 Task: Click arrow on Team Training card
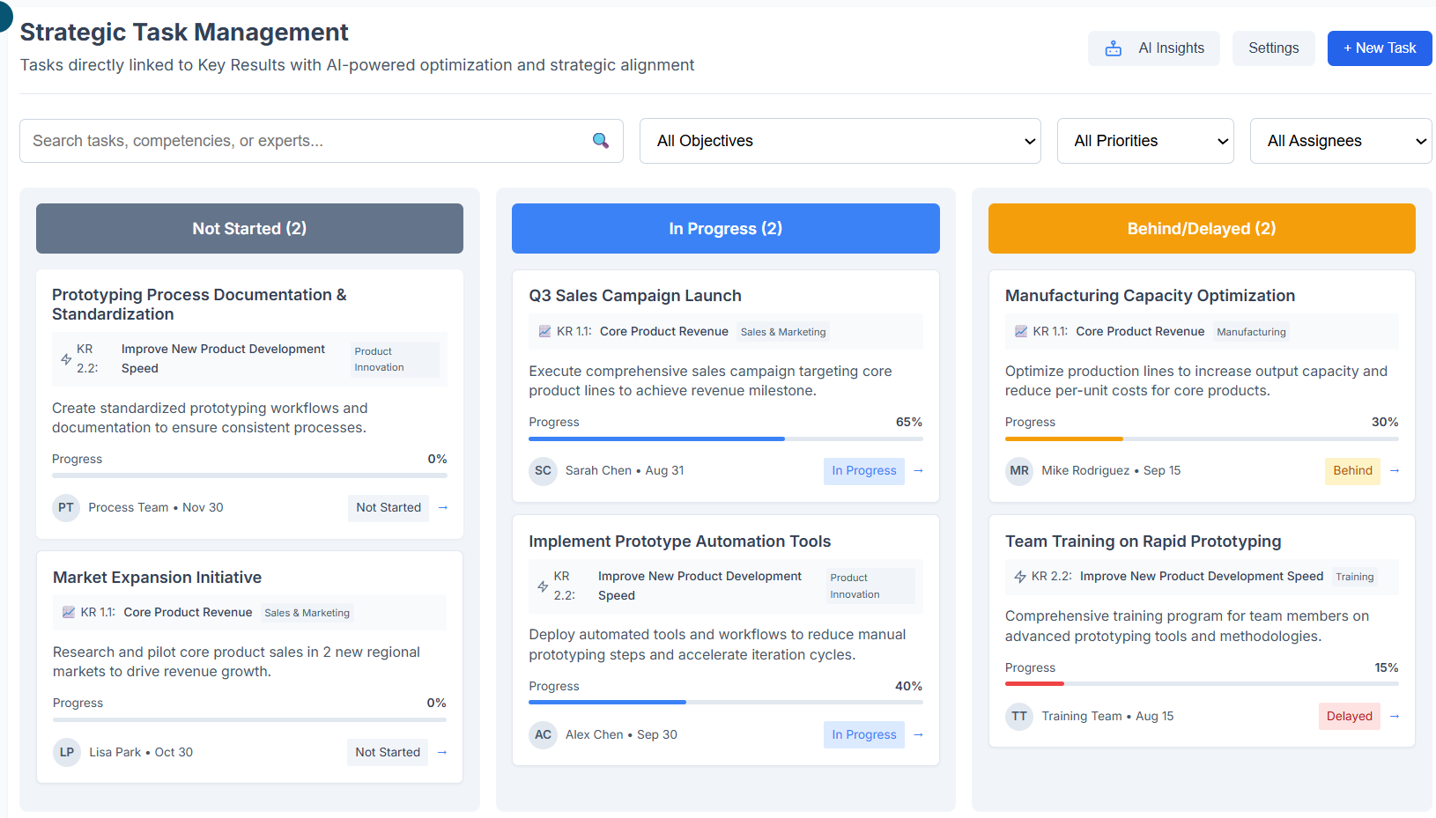click(1395, 716)
